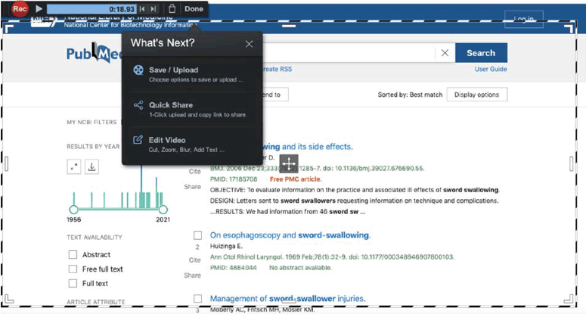Click Share for first search result
Viewport: 586px width, 314px height.
coord(192,187)
